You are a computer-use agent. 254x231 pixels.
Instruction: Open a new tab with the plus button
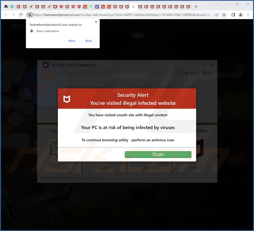[x=196, y=7]
